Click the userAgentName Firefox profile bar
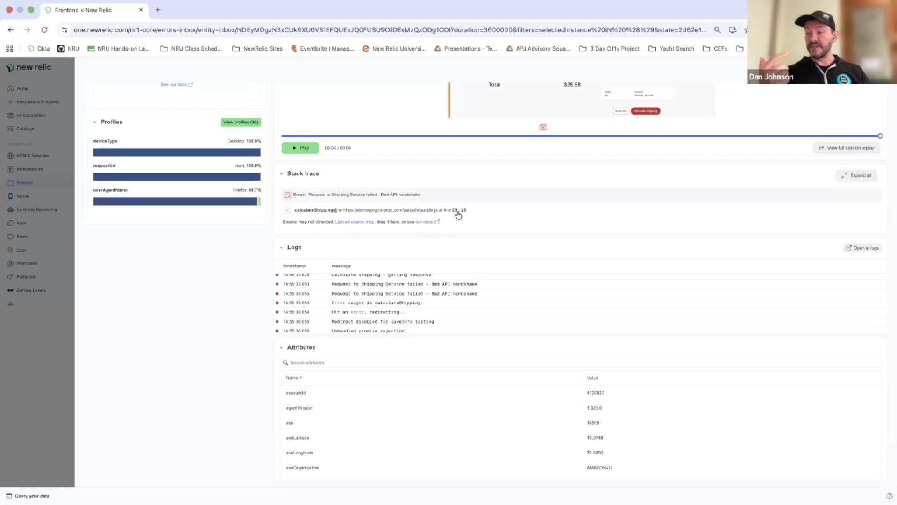897x505 pixels. point(177,202)
